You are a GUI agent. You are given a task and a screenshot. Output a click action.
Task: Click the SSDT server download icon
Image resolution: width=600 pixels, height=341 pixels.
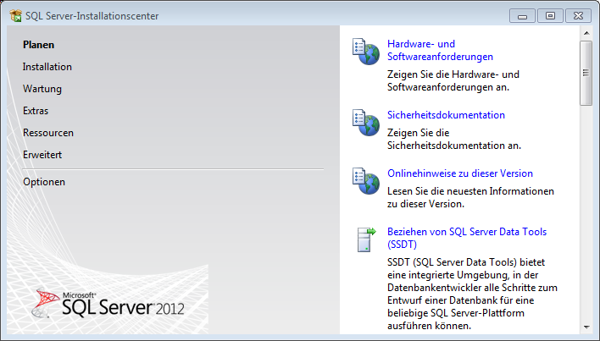point(365,239)
